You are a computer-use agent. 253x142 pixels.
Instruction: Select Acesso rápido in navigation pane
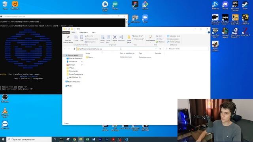click(73, 55)
